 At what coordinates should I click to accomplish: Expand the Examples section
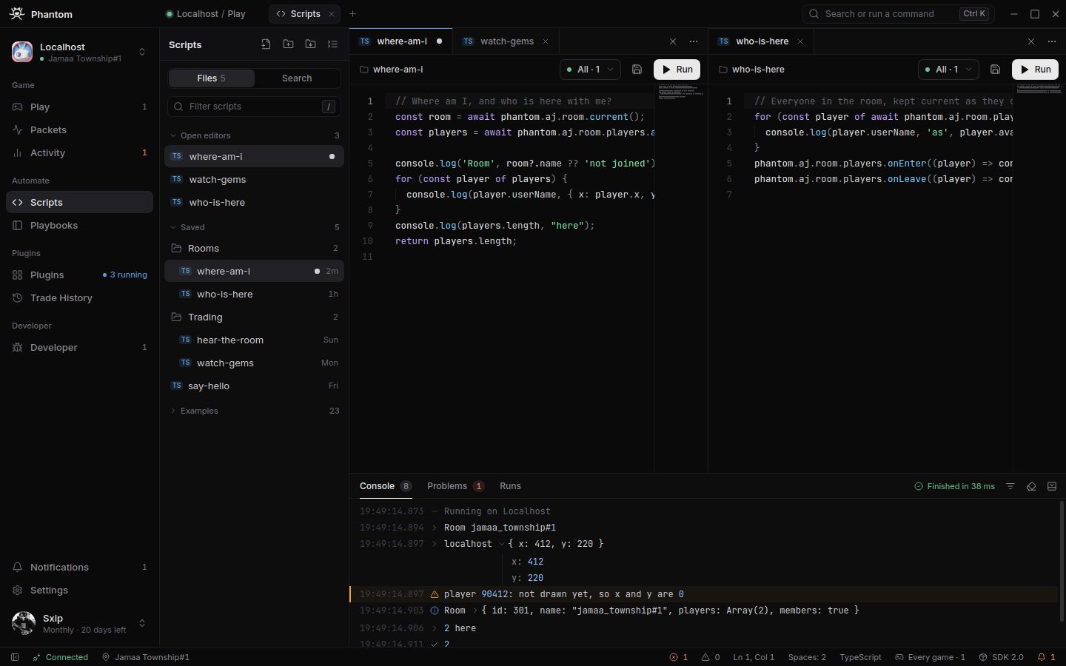[x=253, y=411]
